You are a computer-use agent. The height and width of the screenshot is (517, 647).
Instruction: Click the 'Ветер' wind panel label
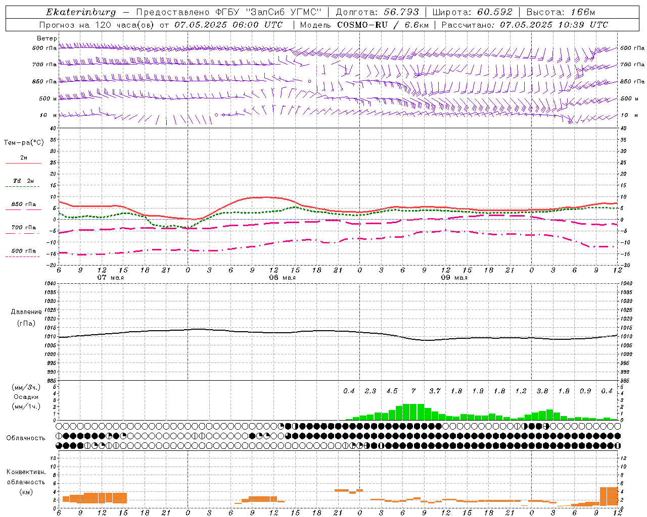pos(47,38)
